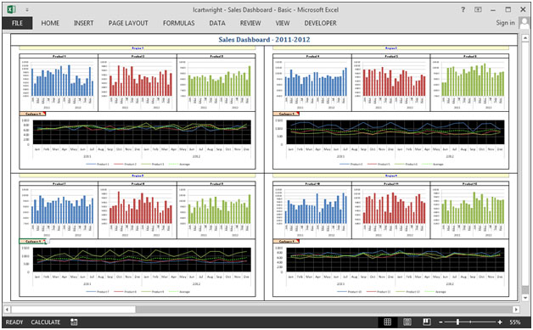
Task: Select the selected Customer cell above Product 7 line chart
Action: pos(32,241)
